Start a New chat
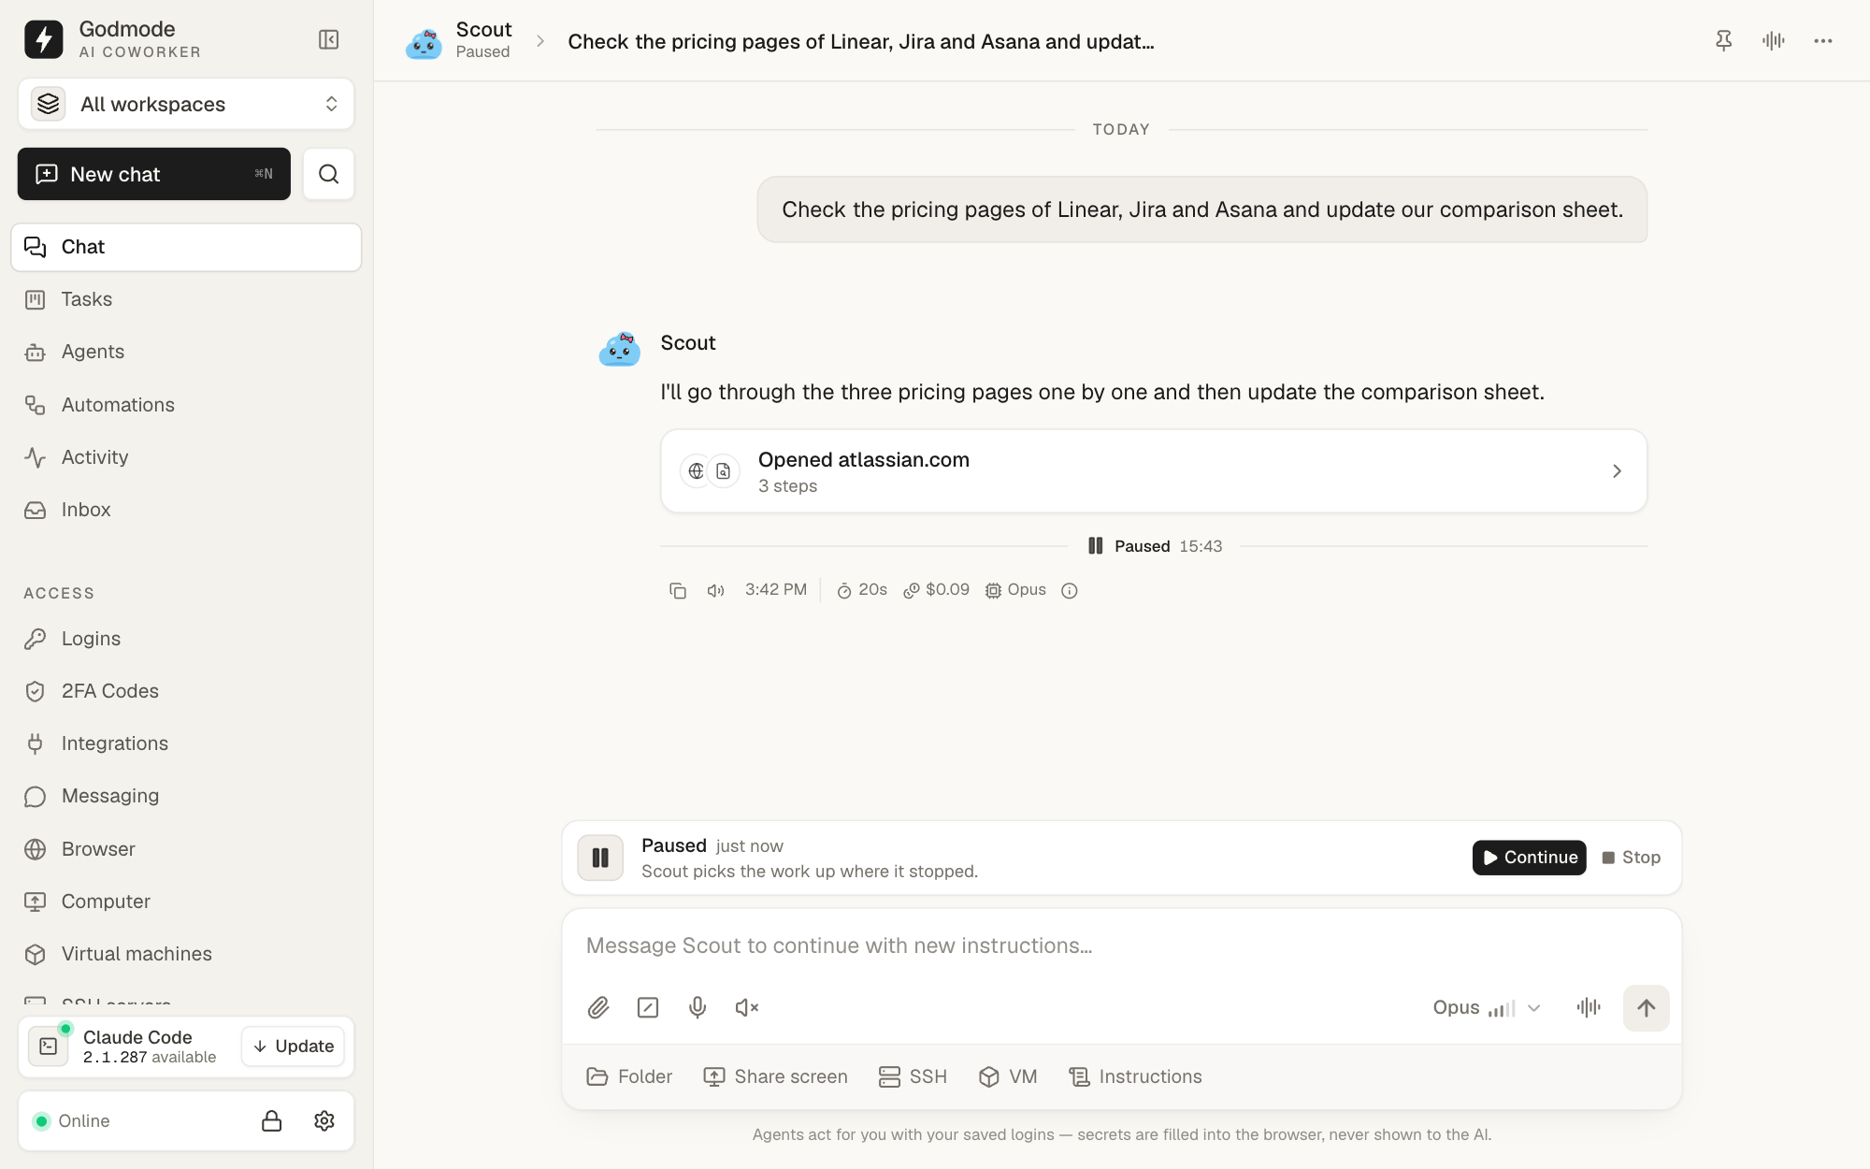Image resolution: width=1870 pixels, height=1169 pixels. pos(154,174)
